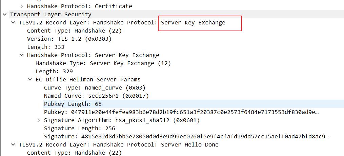Select the Pubkey hex value row
This screenshot has width=344, height=156.
(181, 112)
